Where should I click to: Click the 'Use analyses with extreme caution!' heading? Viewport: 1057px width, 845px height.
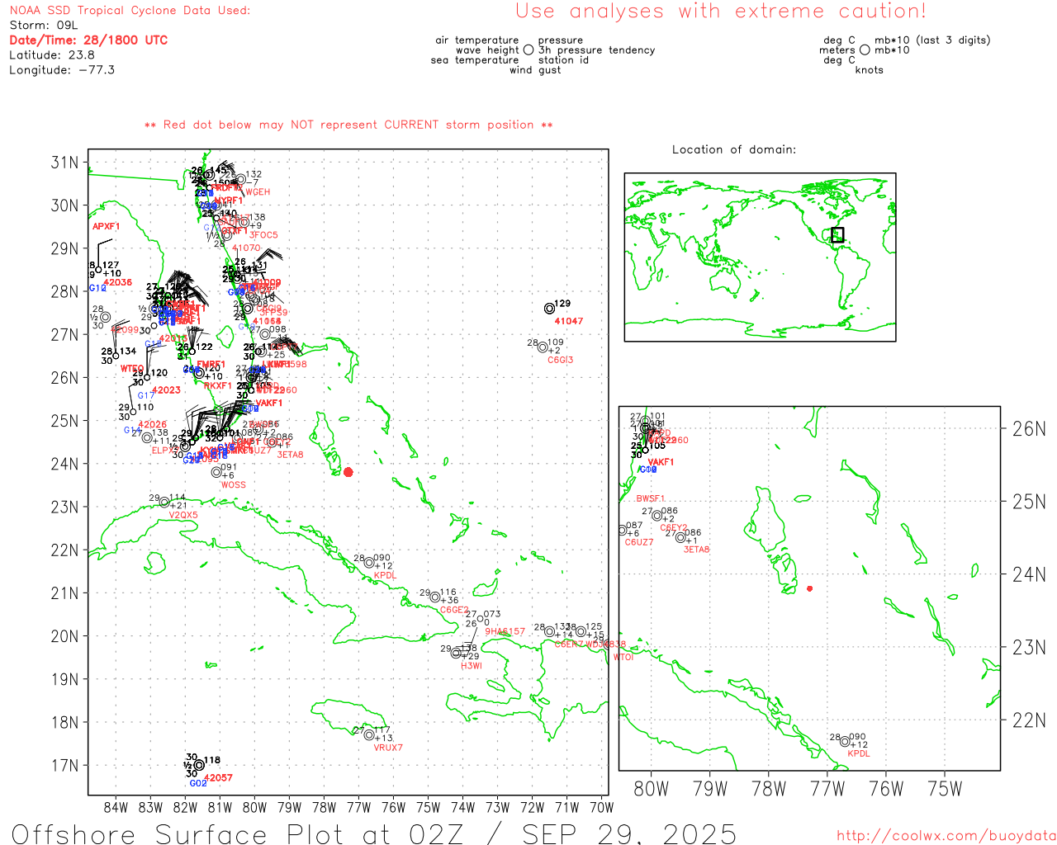click(x=720, y=12)
